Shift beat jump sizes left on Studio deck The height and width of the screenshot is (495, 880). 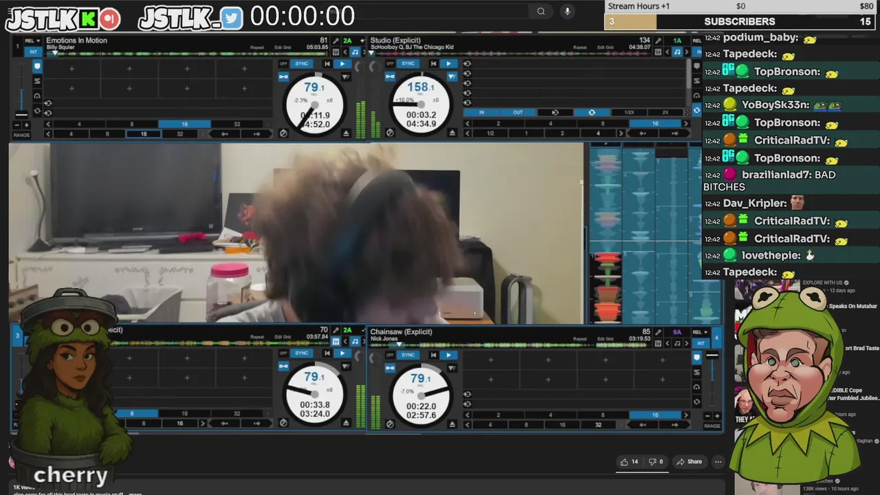click(x=467, y=133)
